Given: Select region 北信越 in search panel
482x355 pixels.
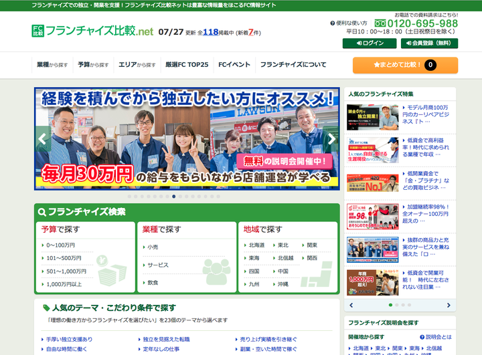Looking at the screenshot, I should click(285, 258).
